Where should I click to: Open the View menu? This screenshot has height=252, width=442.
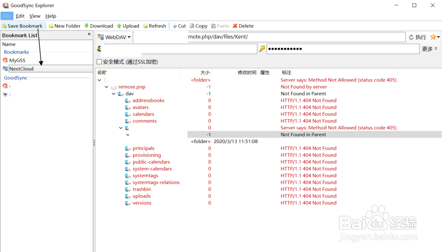[x=34, y=16]
